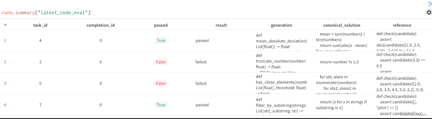Open the passed column header menu
The height and width of the screenshot is (119, 432).
(x=161, y=25)
